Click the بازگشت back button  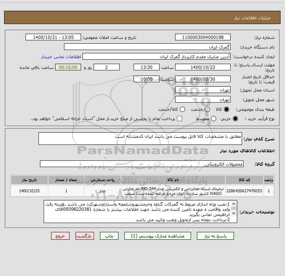pyautogui.click(x=85, y=236)
